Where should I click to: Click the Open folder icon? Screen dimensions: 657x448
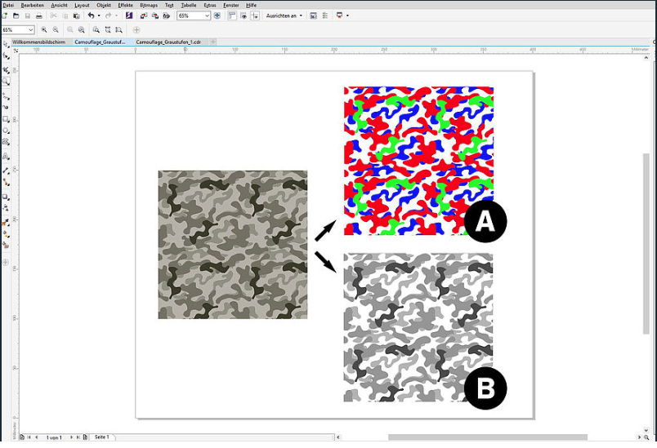coord(16,16)
